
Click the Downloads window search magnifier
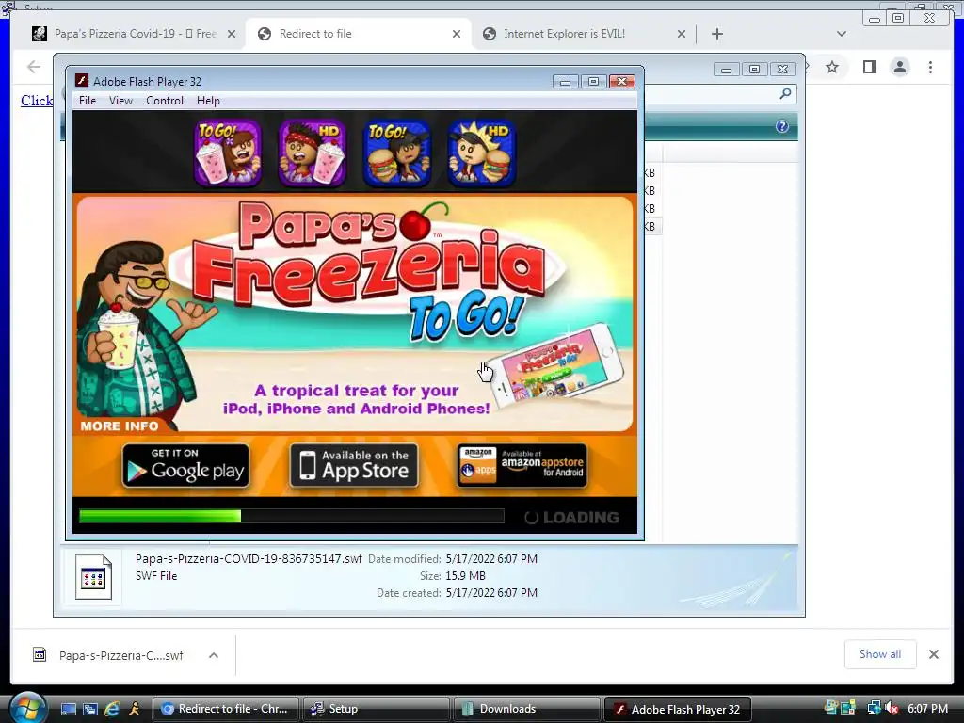pos(785,93)
